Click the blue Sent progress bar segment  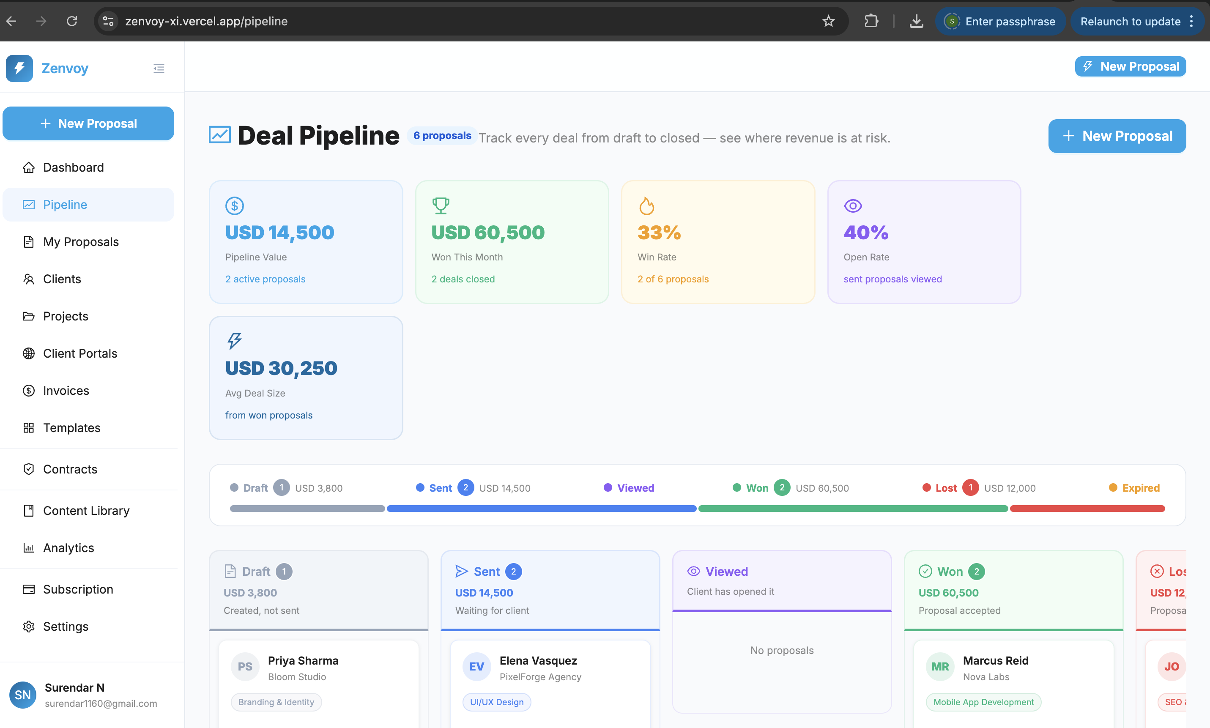[541, 509]
